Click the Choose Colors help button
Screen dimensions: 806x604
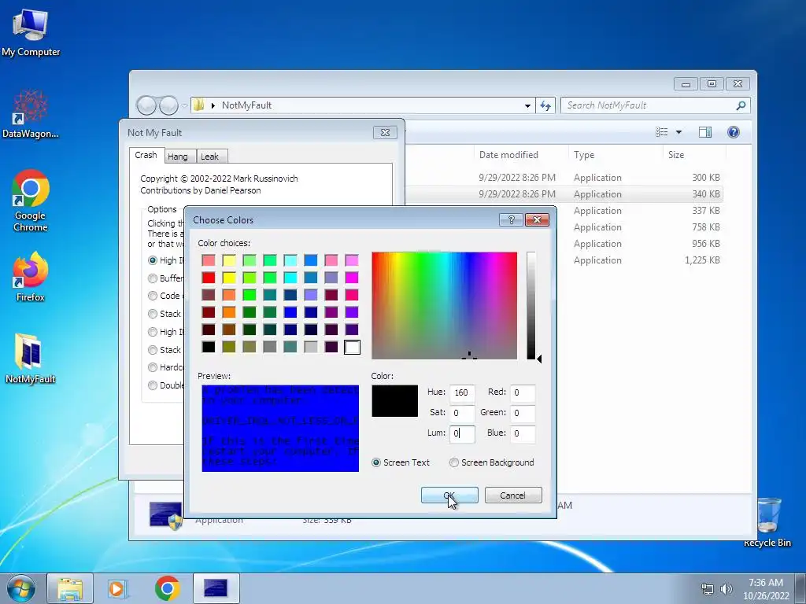click(511, 220)
